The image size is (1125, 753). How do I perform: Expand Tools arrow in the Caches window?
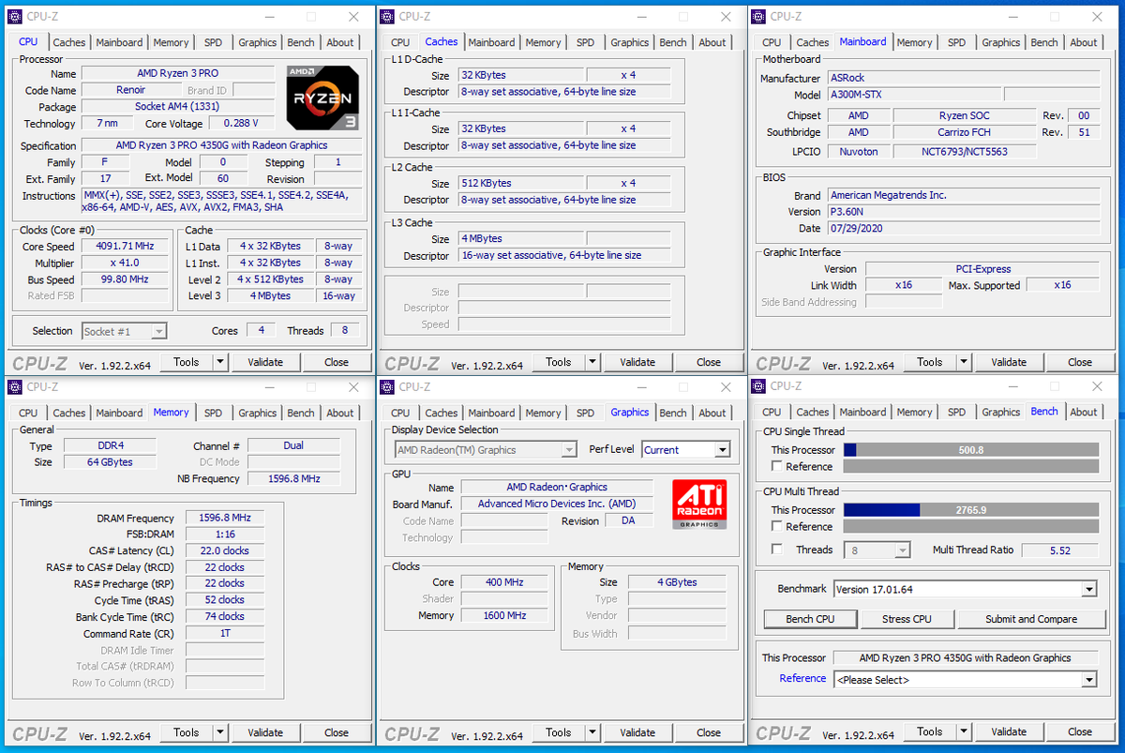592,362
